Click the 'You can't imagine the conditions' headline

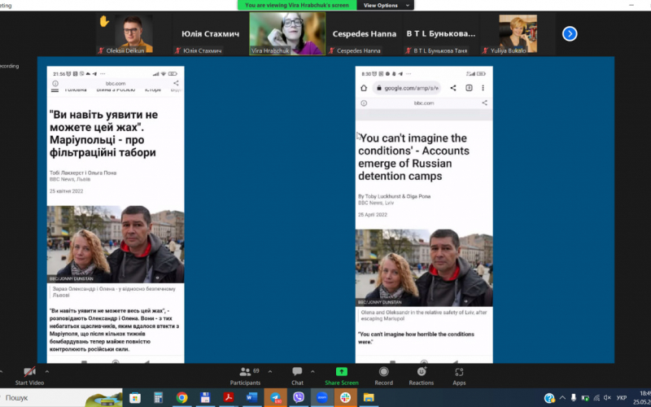pyautogui.click(x=413, y=157)
